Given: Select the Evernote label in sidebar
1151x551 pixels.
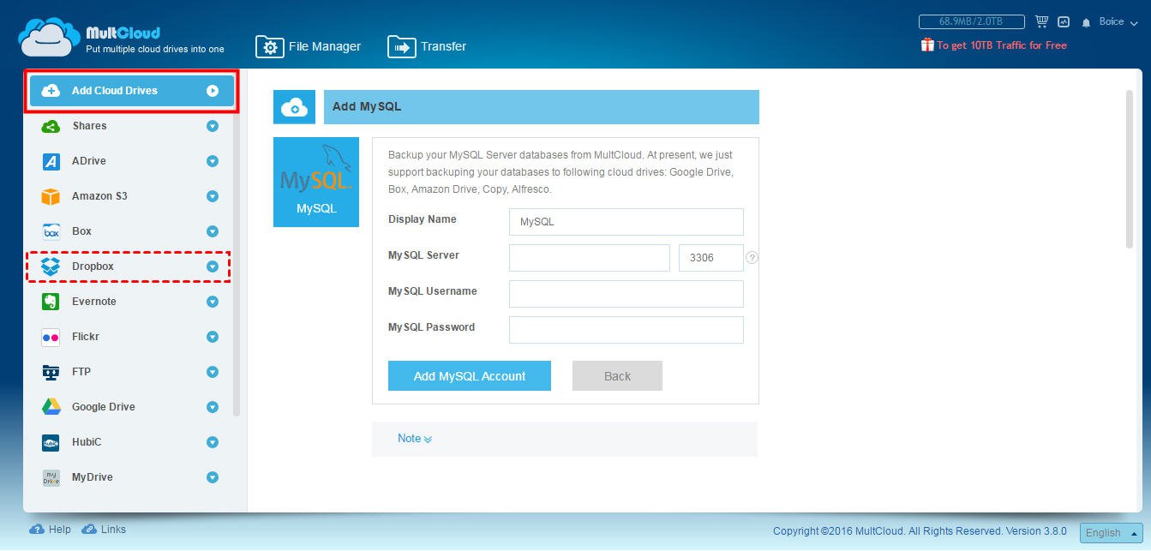Looking at the screenshot, I should click(x=94, y=302).
